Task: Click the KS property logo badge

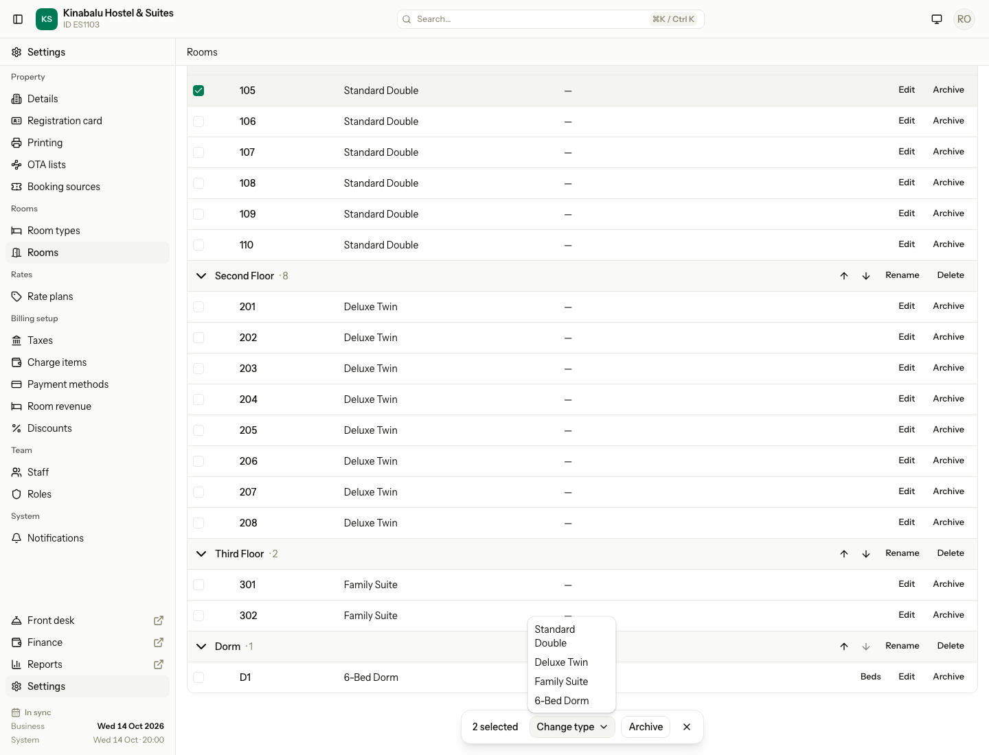Action: pos(47,19)
